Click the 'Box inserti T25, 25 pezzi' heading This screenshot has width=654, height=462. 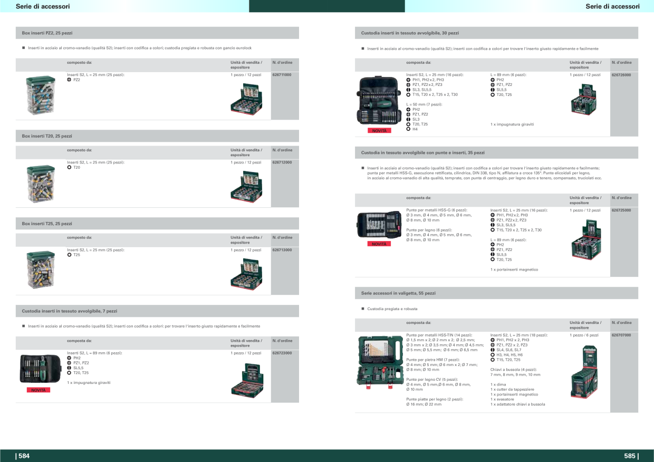click(47, 224)
